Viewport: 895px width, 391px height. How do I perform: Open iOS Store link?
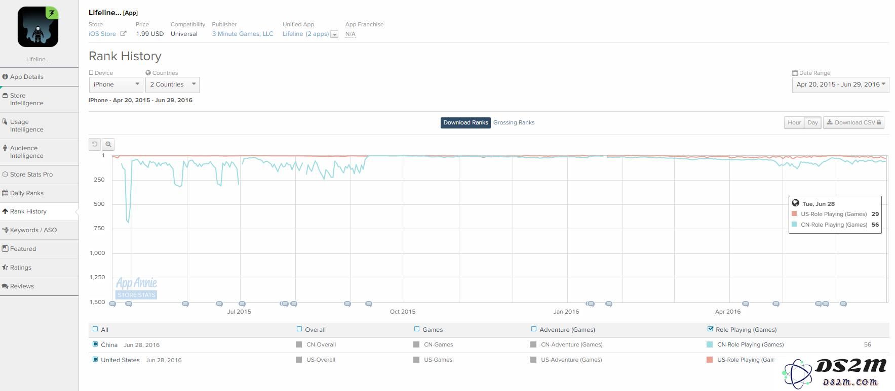(x=102, y=34)
